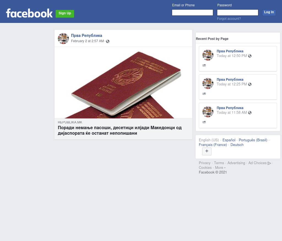This screenshot has width=282, height=241.
Task: Click the globe privacy icon on the February 2 post
Action: [108, 41]
